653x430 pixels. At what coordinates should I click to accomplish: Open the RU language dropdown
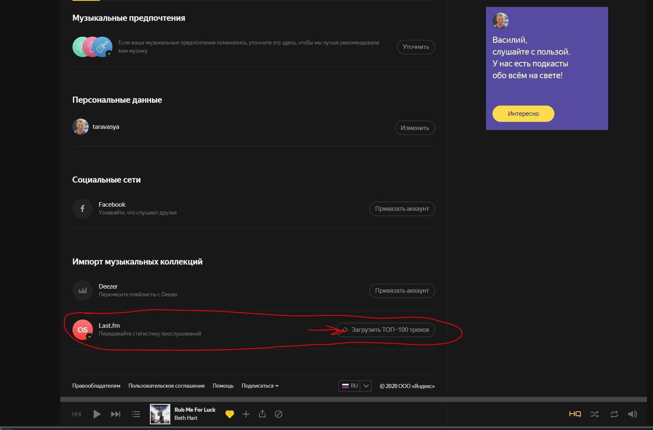[366, 386]
